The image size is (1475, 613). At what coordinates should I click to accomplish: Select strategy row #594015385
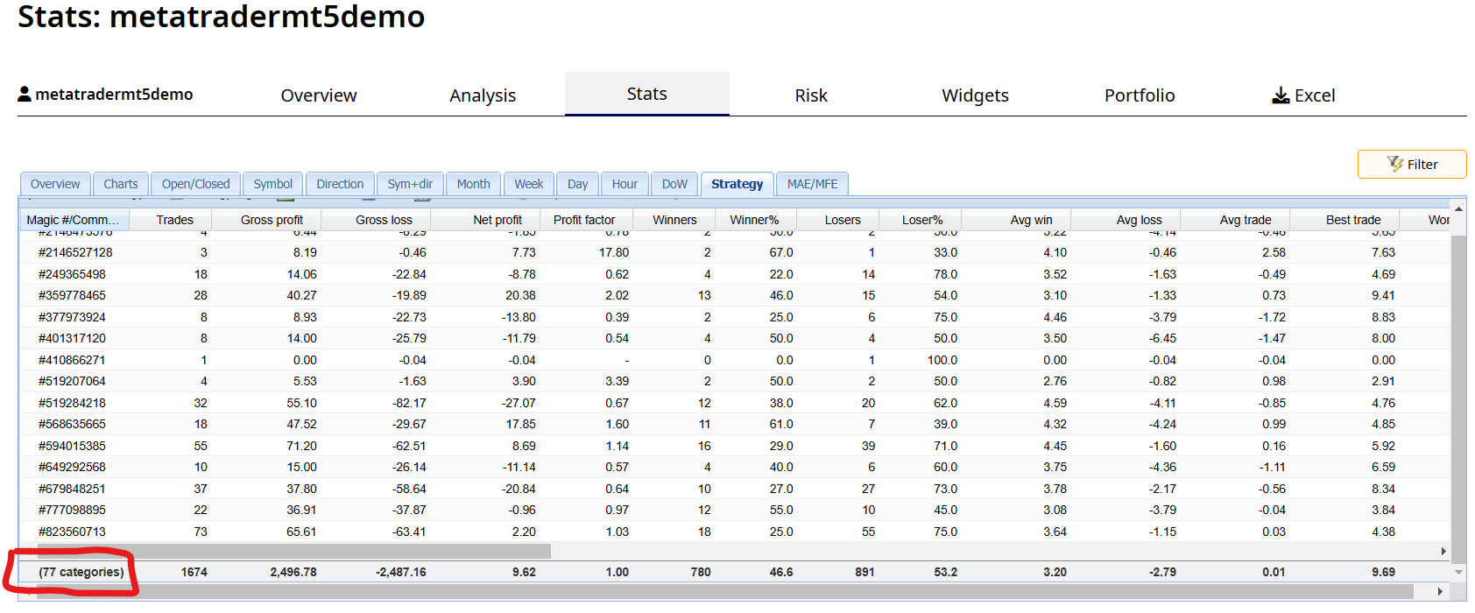pyautogui.click(x=735, y=446)
